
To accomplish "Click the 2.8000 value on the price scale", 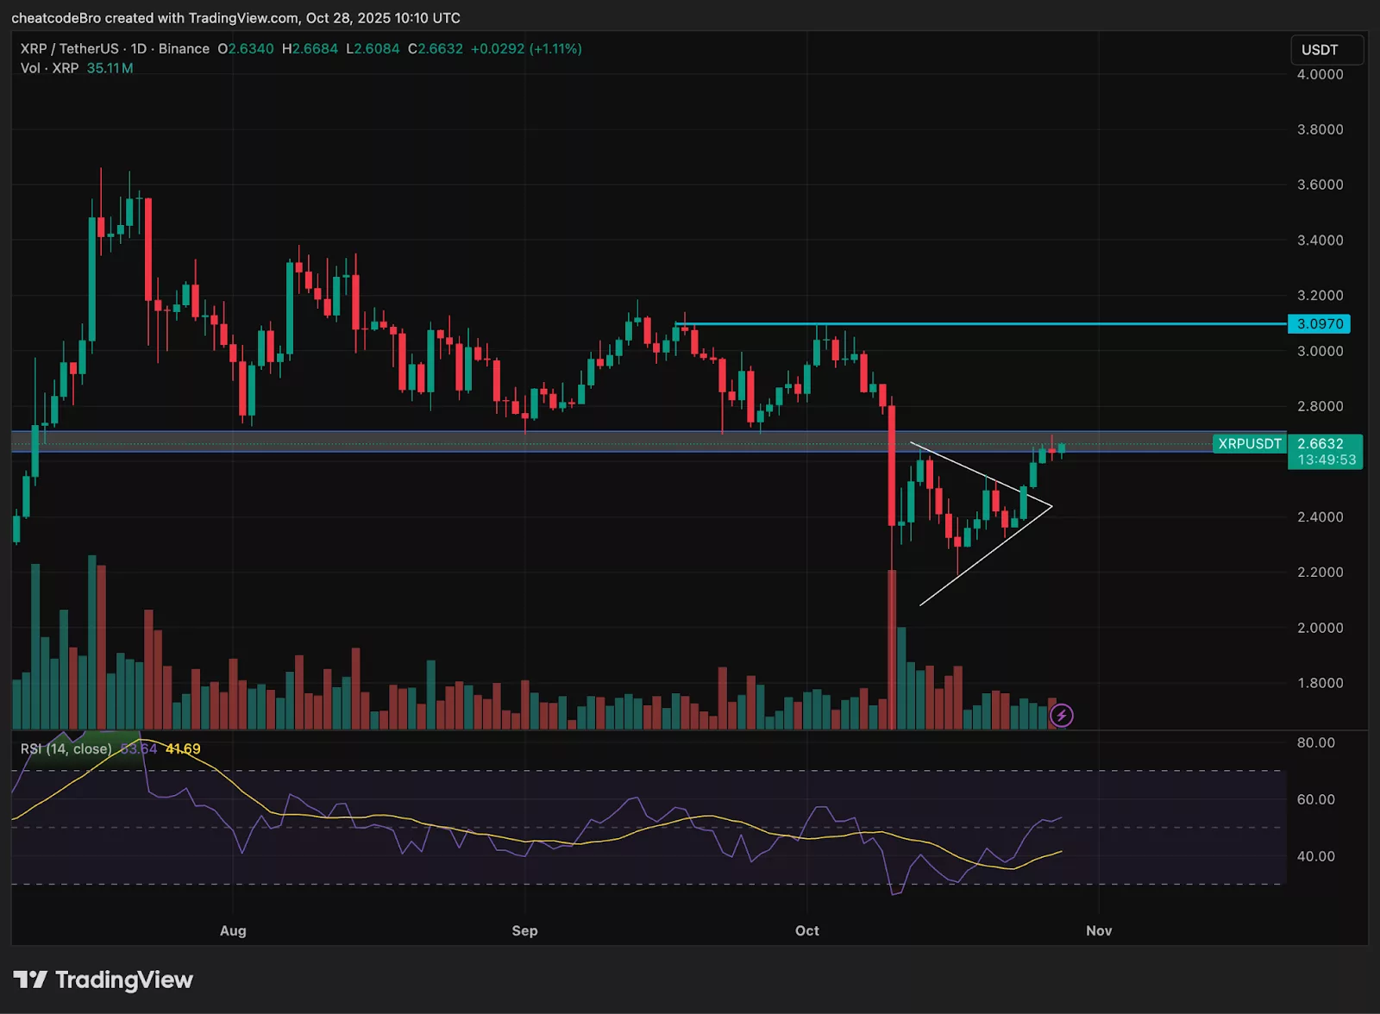I will tap(1320, 406).
